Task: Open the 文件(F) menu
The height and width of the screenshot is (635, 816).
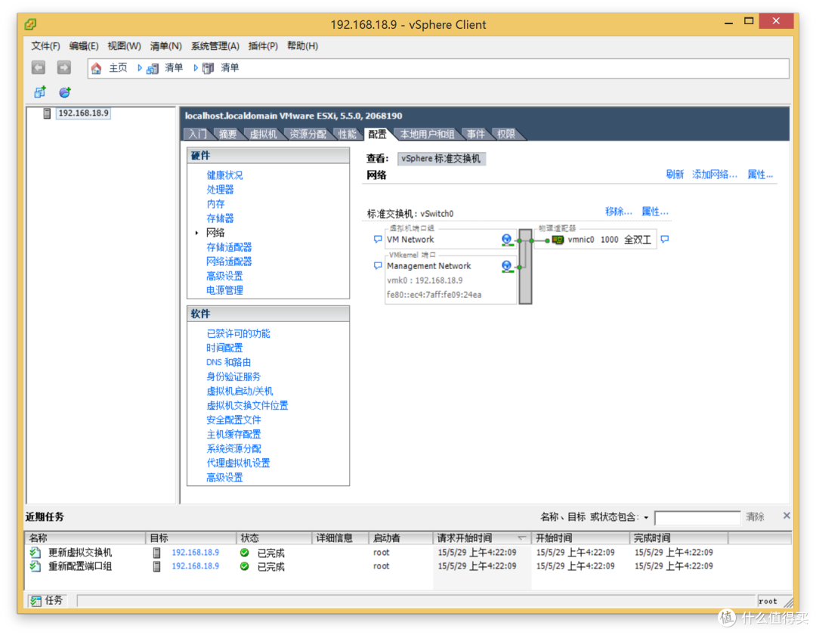Action: click(x=45, y=46)
